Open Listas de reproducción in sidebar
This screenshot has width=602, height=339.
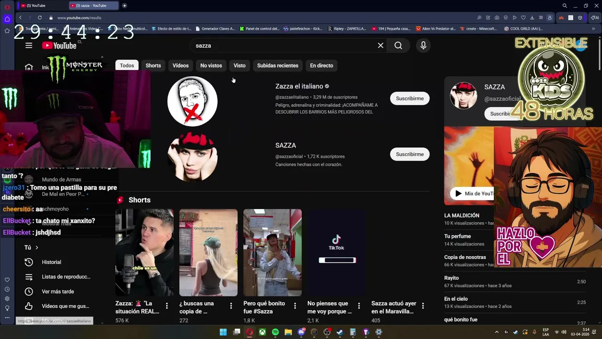pos(57,277)
